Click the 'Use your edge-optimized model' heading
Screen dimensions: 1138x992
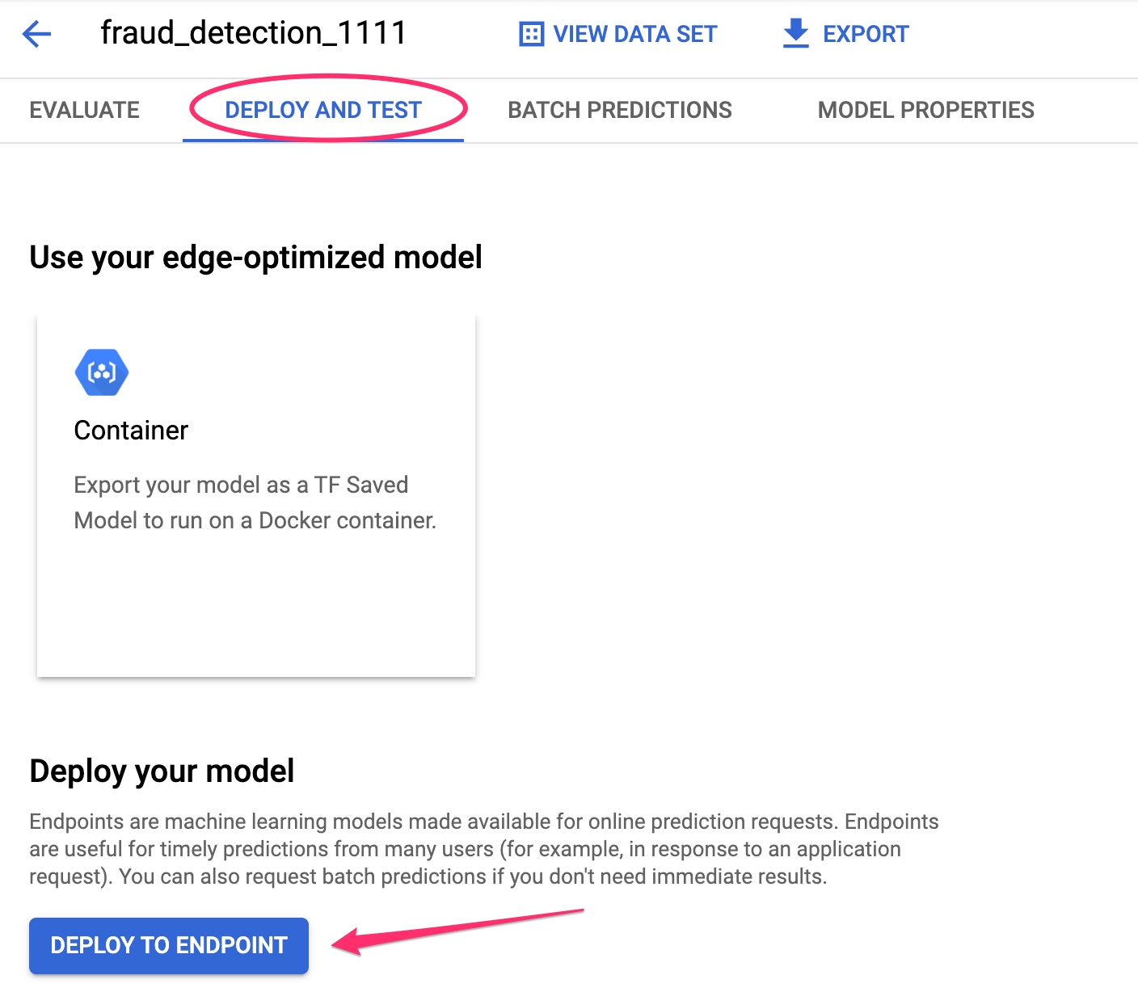tap(255, 257)
